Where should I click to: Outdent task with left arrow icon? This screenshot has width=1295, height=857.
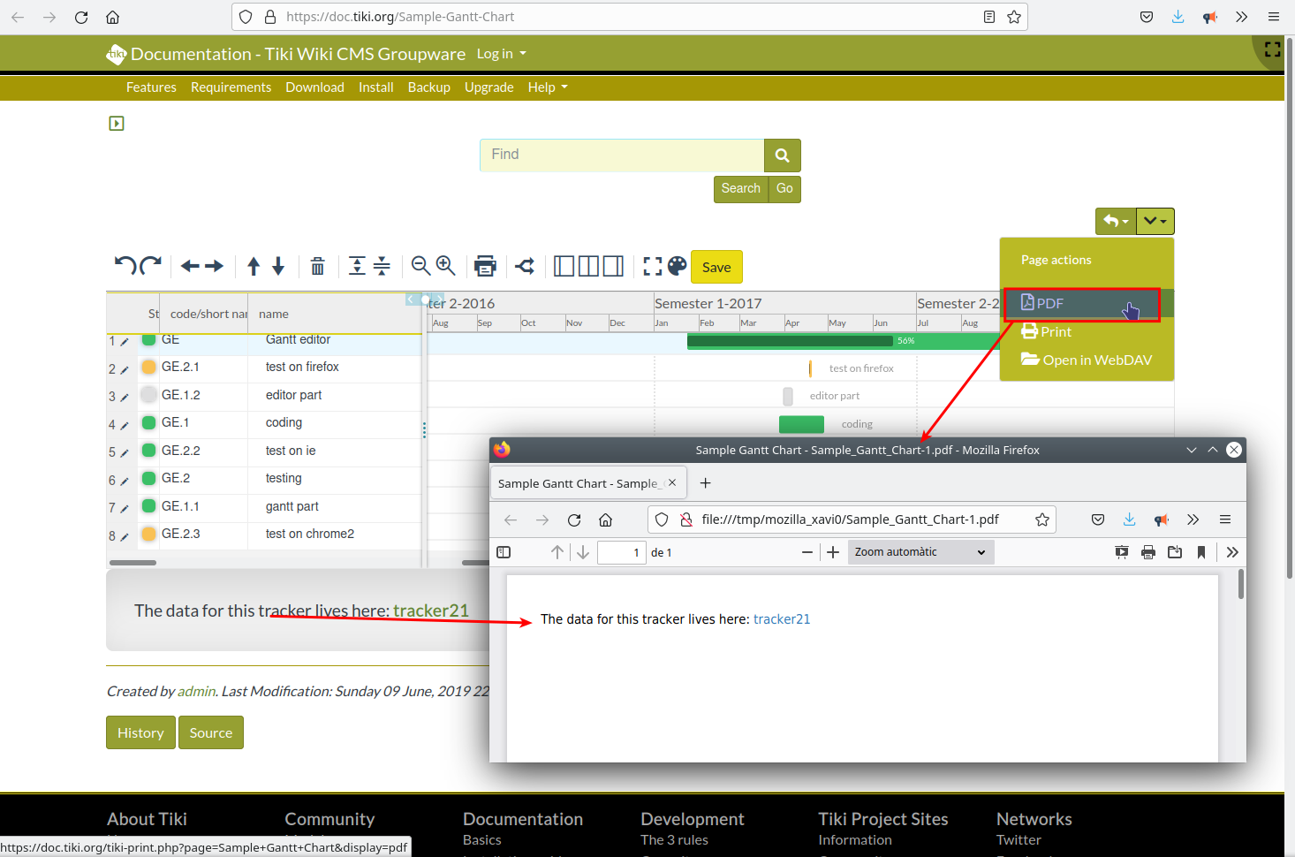190,266
